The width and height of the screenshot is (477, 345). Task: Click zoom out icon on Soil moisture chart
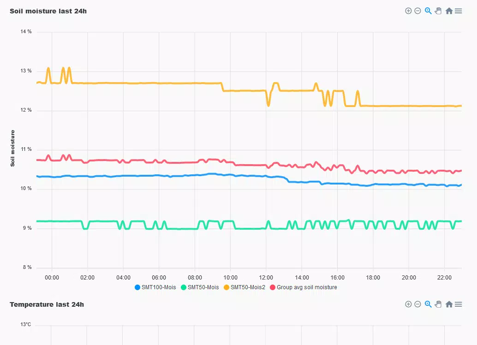click(417, 11)
